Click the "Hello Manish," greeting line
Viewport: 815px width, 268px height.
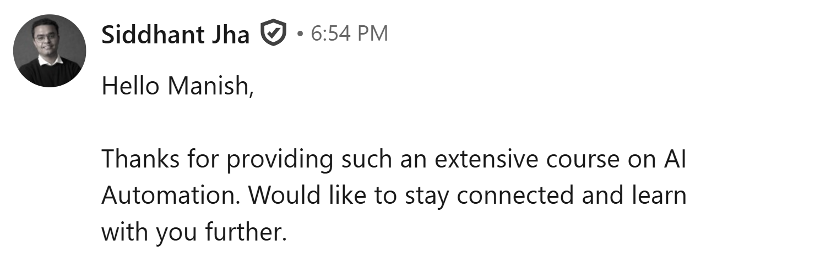click(178, 86)
